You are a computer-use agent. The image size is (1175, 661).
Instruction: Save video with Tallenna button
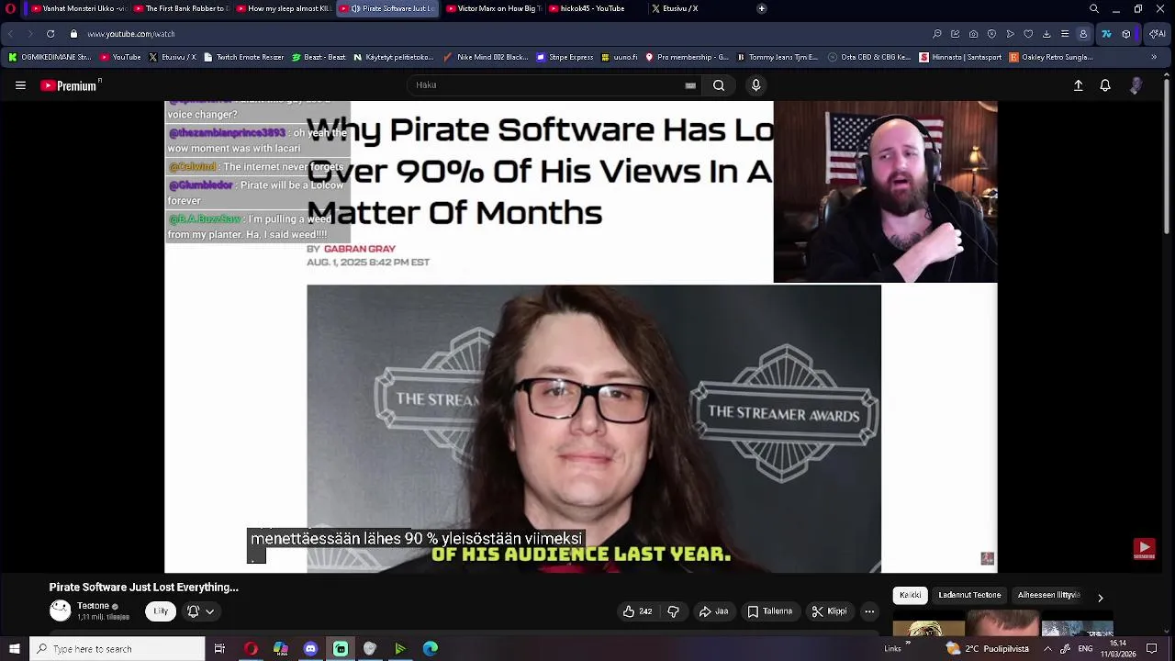pyautogui.click(x=769, y=611)
